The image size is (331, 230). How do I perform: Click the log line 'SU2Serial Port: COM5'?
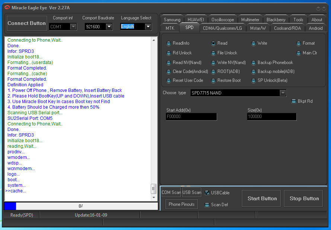click(30, 118)
